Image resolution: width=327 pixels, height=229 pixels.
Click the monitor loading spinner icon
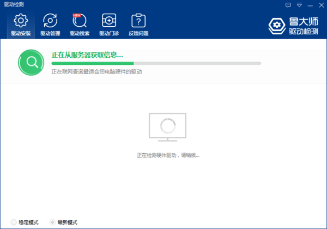tap(167, 126)
